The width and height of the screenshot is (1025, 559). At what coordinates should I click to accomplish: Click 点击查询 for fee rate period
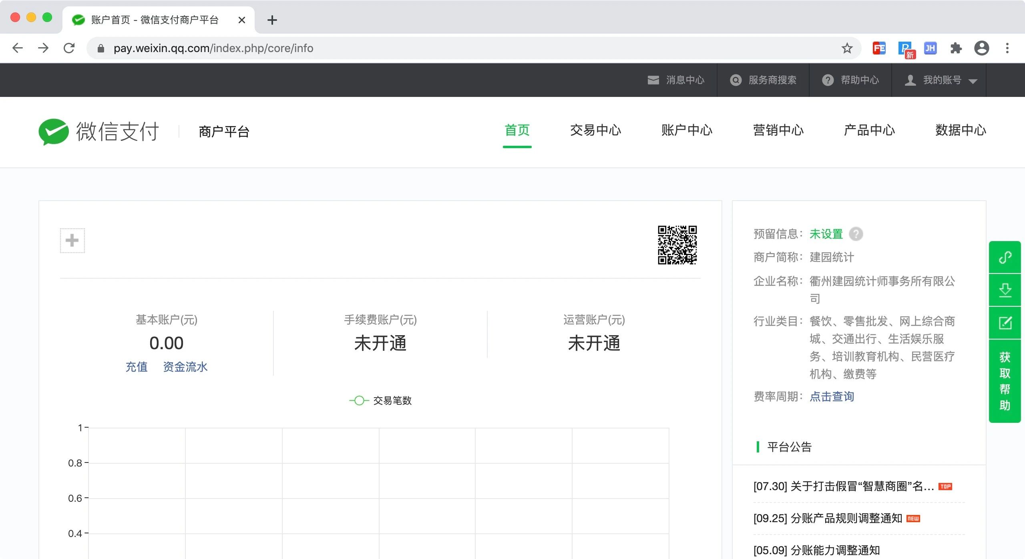[832, 396]
